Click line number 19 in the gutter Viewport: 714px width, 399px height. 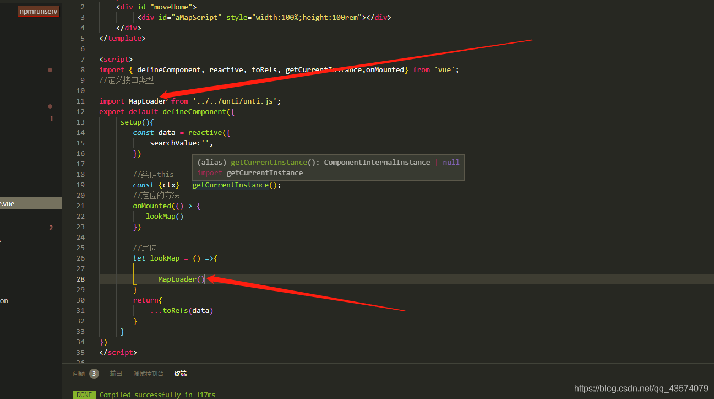(x=80, y=185)
